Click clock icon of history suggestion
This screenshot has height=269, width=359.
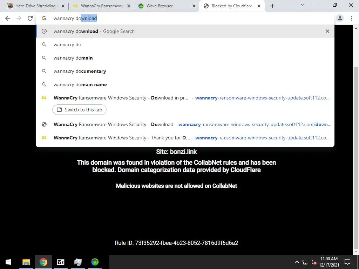[x=44, y=31]
